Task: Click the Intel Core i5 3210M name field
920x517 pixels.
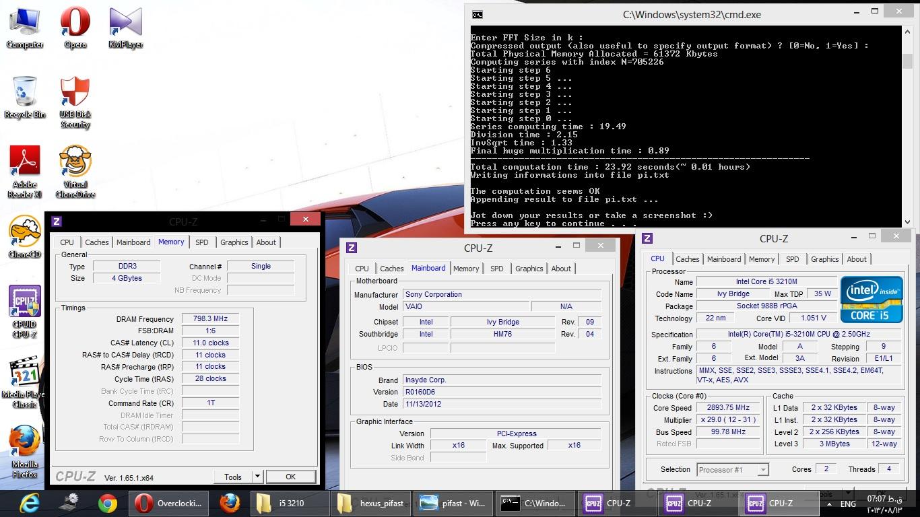Action: (766, 281)
